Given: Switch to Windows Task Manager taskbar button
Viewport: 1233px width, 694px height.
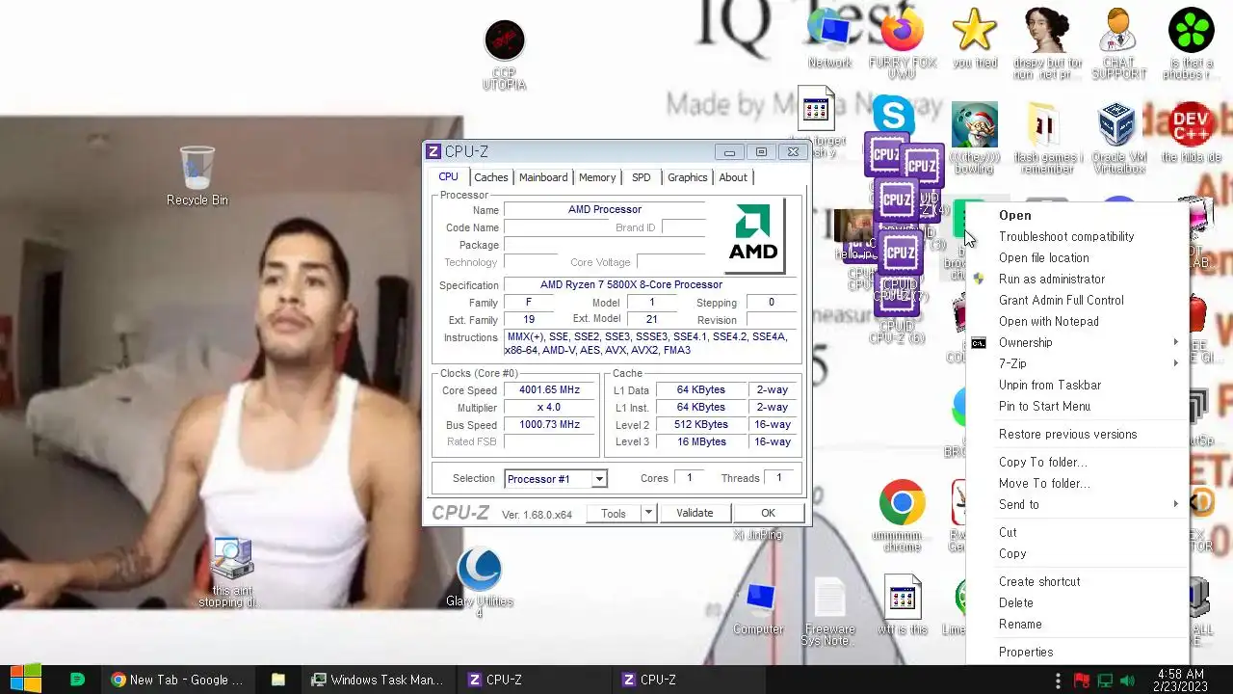Looking at the screenshot, I should (378, 680).
